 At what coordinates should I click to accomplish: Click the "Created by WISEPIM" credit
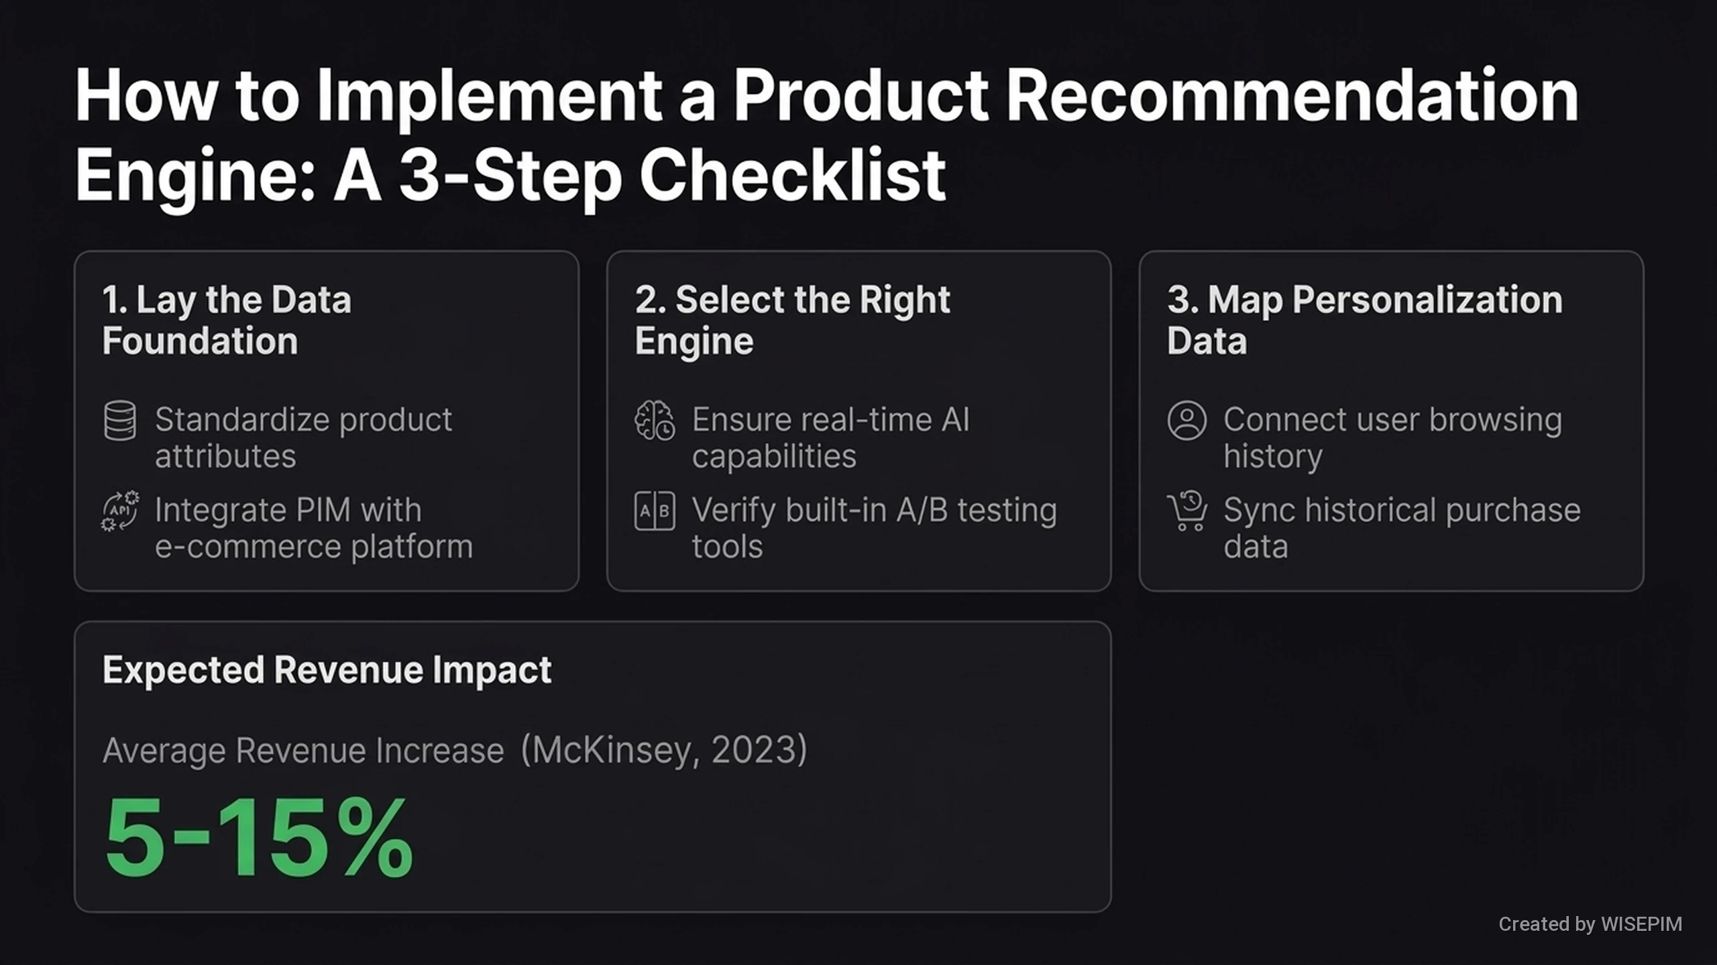1590,924
